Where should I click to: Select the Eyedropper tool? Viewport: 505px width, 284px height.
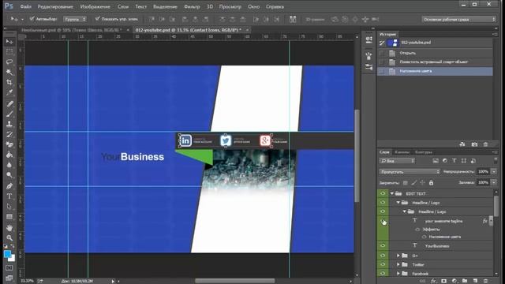[x=9, y=93]
